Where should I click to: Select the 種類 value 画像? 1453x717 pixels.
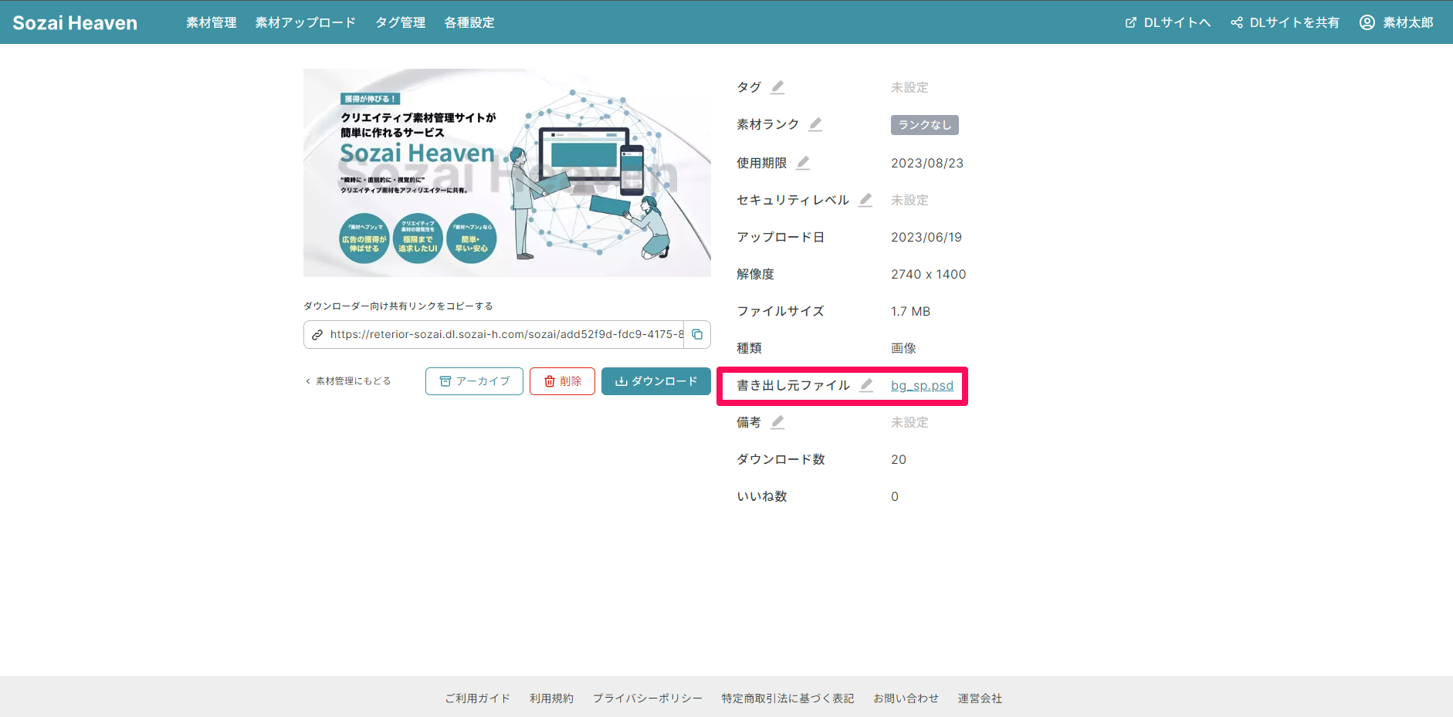tap(903, 348)
